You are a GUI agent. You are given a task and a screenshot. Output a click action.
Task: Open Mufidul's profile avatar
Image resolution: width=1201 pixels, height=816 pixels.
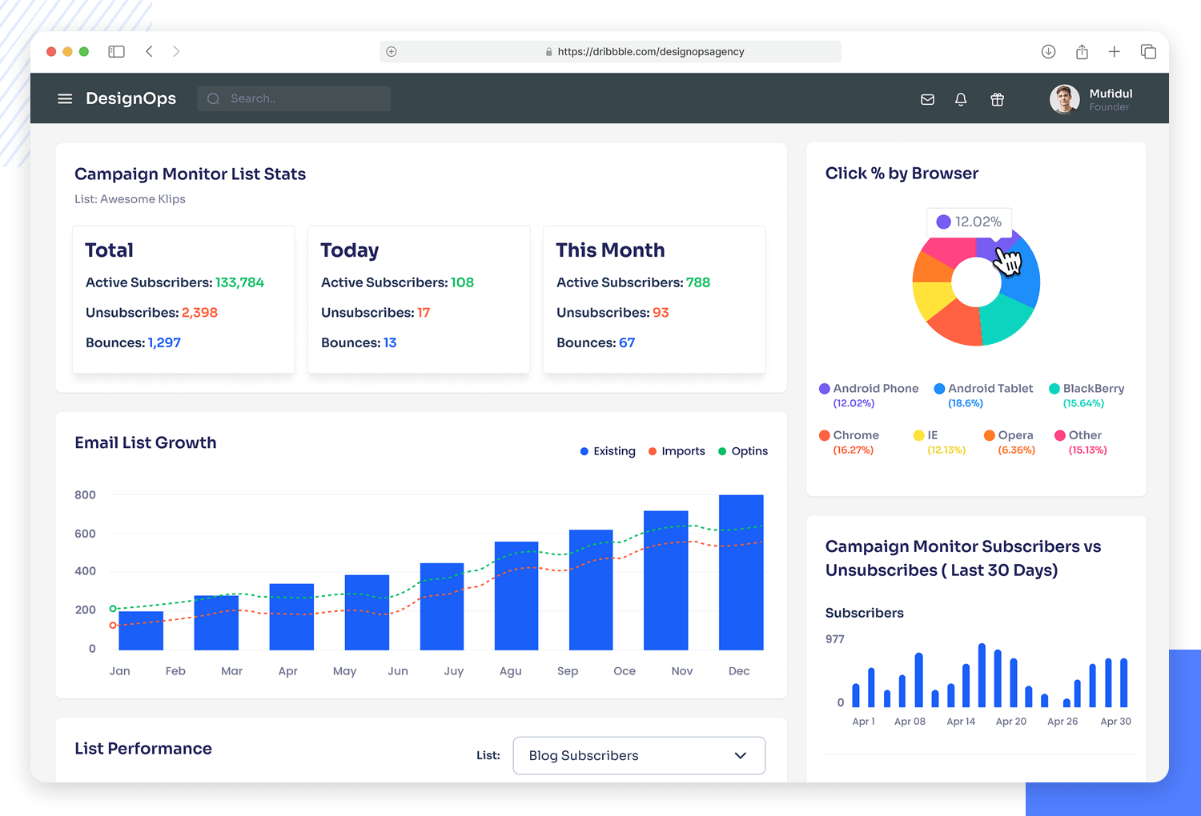click(1064, 99)
